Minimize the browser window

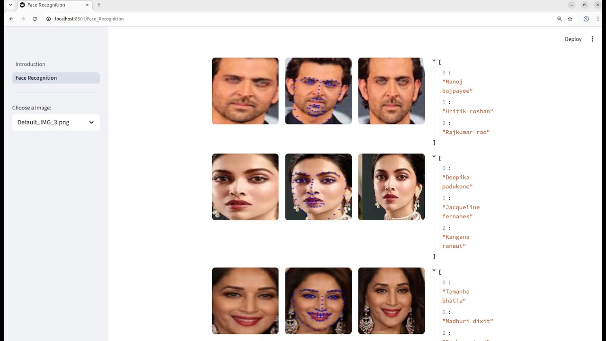click(572, 5)
